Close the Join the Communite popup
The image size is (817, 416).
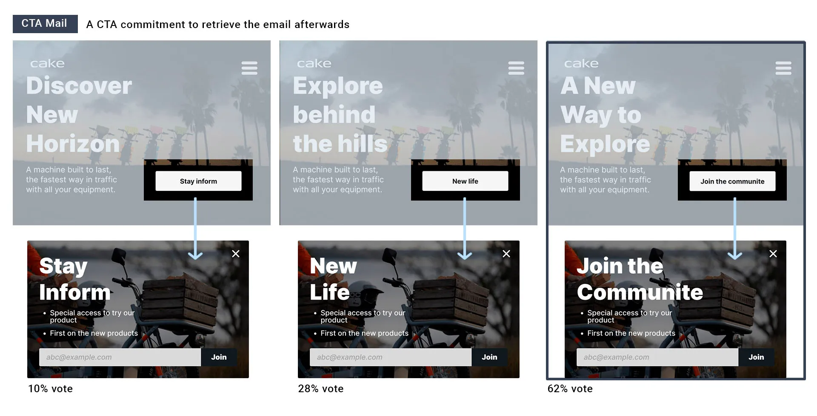tap(773, 254)
